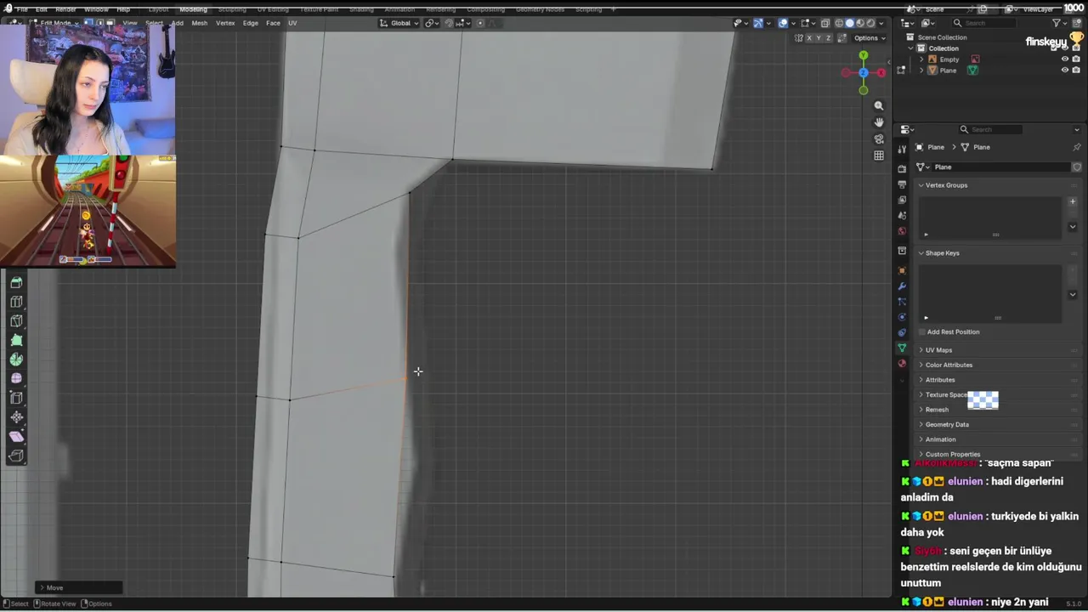Image resolution: width=1088 pixels, height=612 pixels.
Task: Open the Face menu in viewport header
Action: pyautogui.click(x=273, y=23)
